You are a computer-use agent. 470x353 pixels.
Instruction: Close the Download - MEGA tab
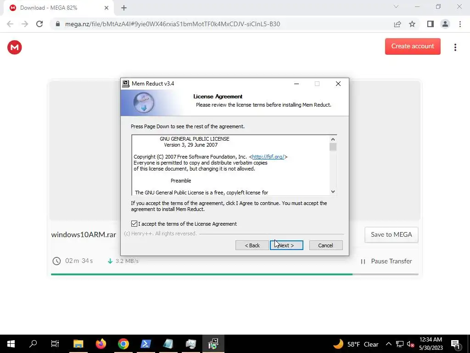(106, 8)
